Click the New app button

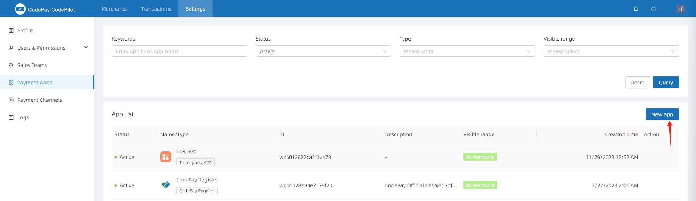tap(662, 114)
